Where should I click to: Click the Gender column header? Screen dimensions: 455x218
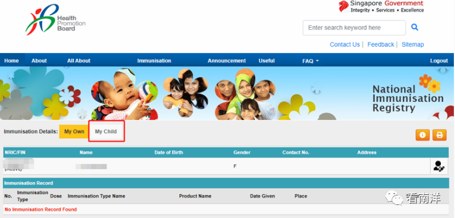point(242,152)
